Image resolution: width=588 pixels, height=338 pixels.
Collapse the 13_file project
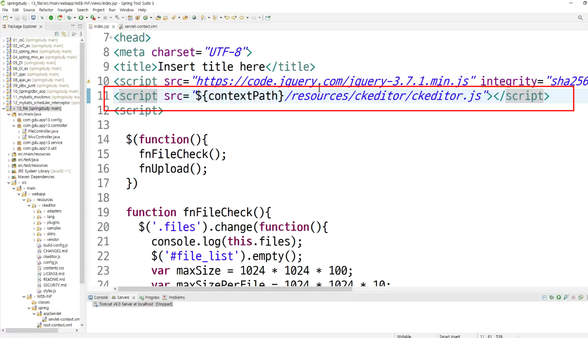pos(4,108)
